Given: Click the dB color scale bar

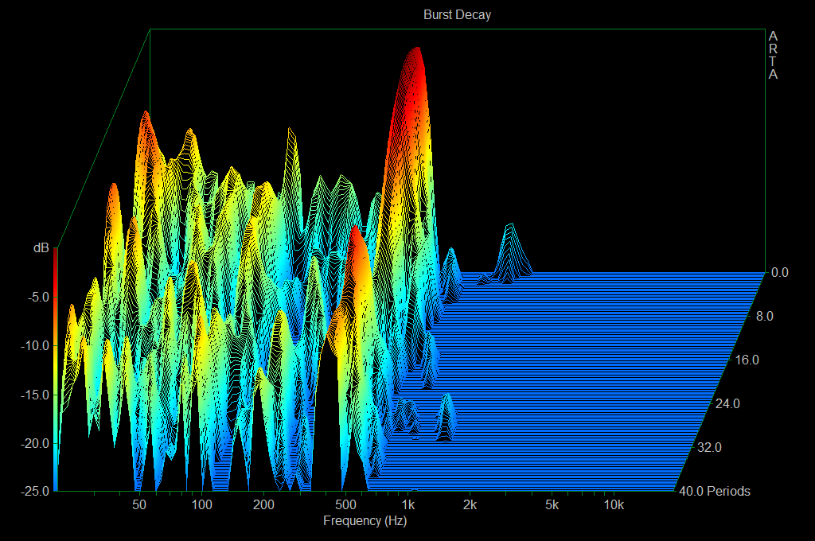Looking at the screenshot, I should click(56, 369).
